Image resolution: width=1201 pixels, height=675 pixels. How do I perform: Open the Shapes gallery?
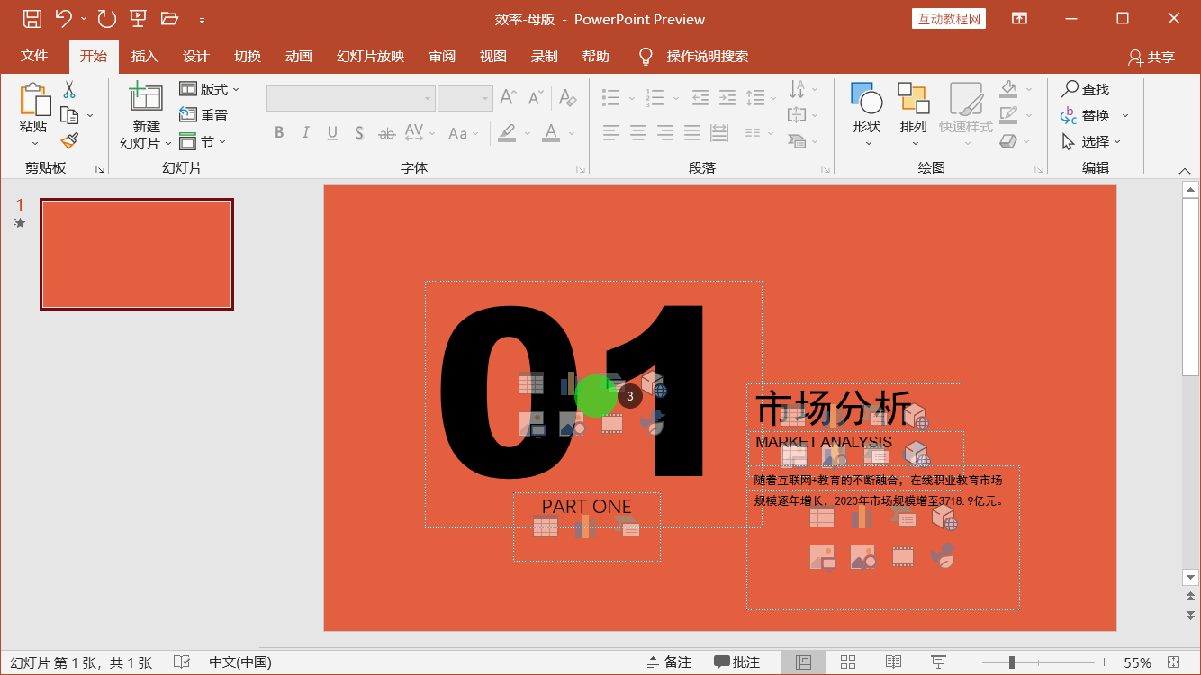[867, 114]
